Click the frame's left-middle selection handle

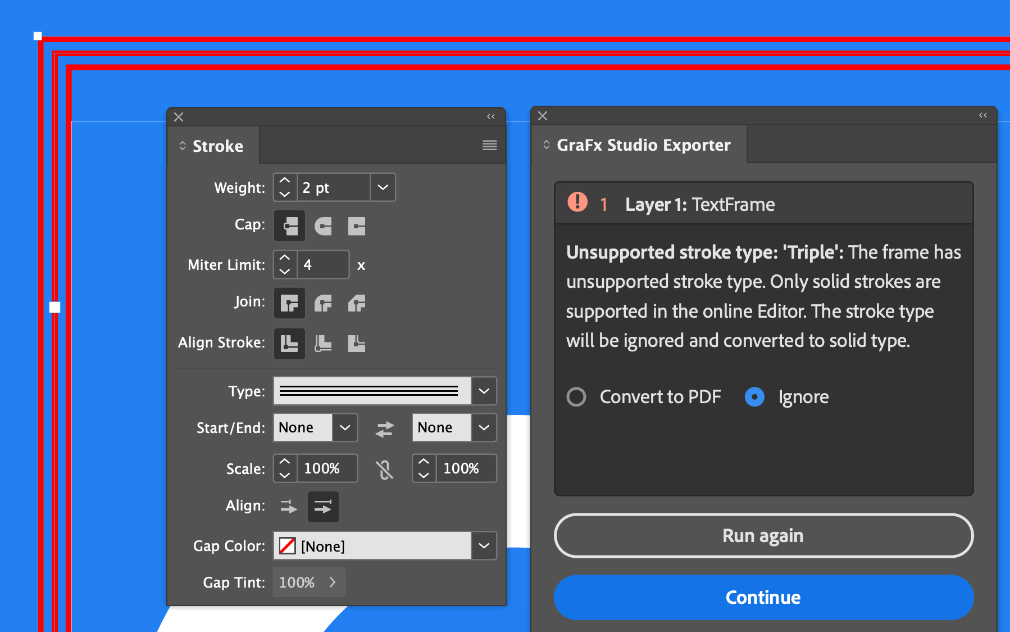point(54,307)
